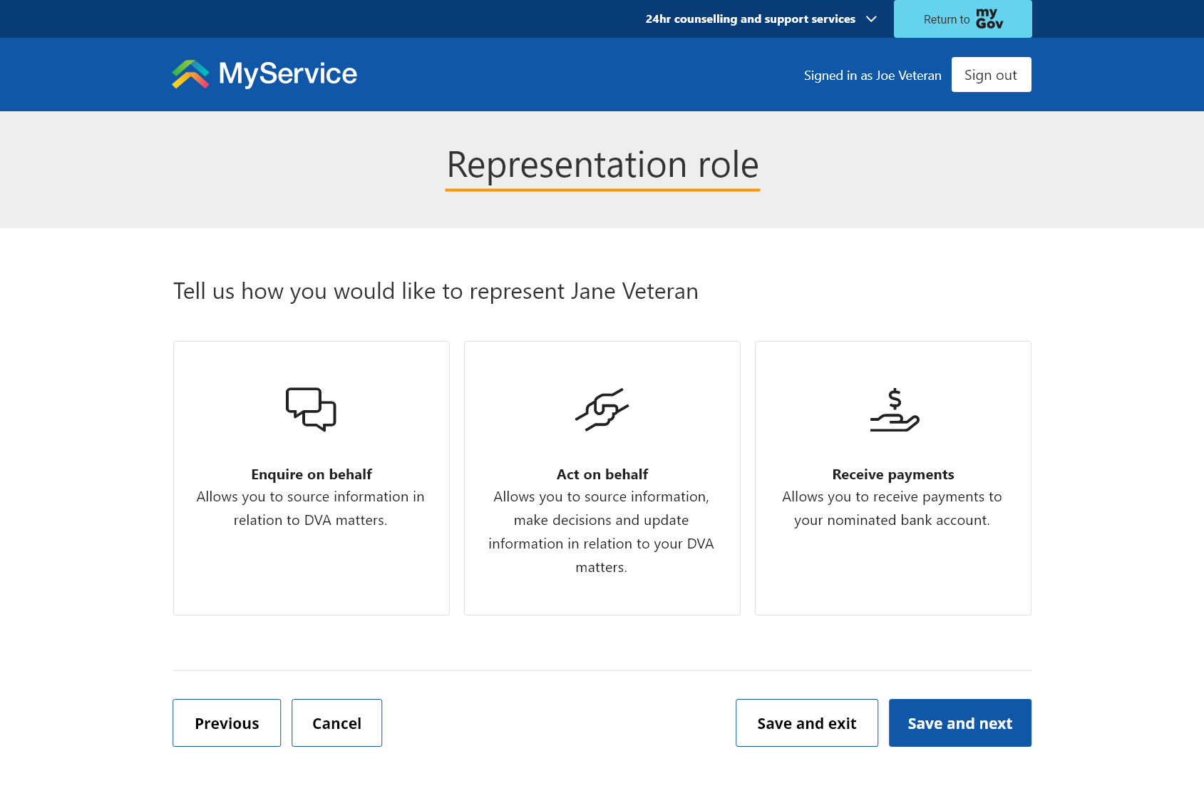
Task: Click the Representation role page heading
Action: click(x=602, y=164)
